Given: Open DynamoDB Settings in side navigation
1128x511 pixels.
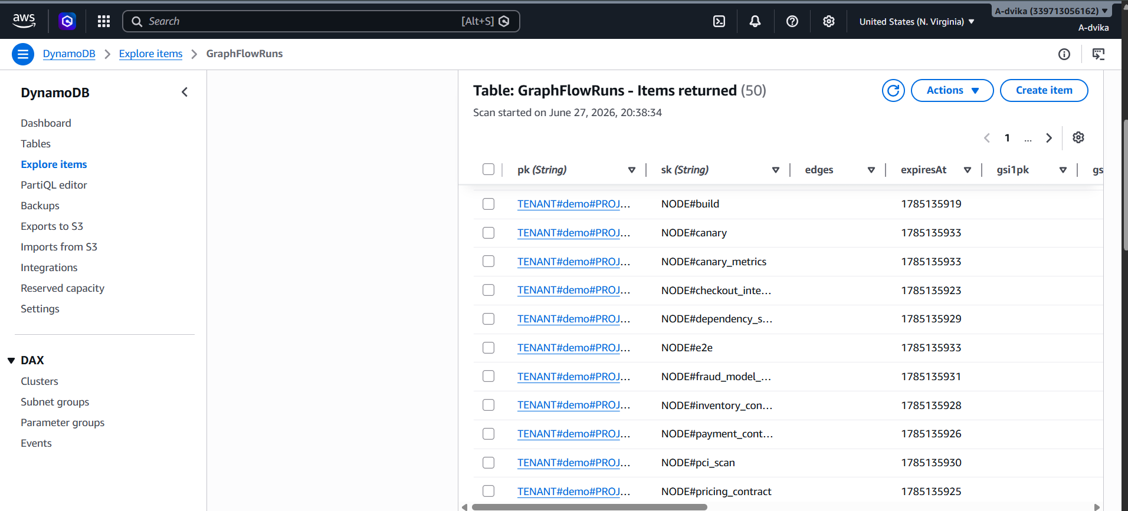Looking at the screenshot, I should tap(40, 309).
